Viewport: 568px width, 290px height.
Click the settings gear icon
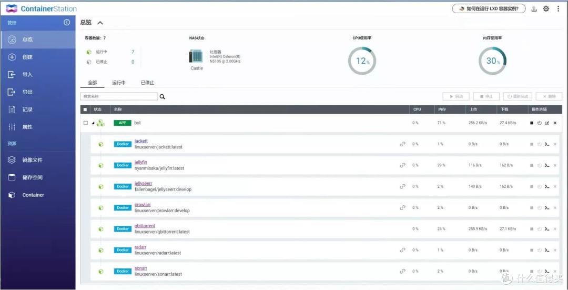tap(546, 9)
